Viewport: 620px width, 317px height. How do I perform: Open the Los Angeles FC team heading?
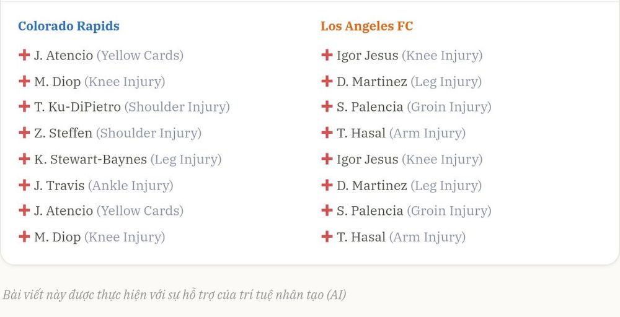[366, 26]
